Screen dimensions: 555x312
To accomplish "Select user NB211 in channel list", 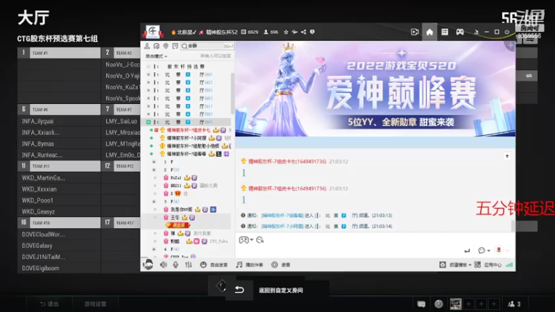I will [x=176, y=185].
